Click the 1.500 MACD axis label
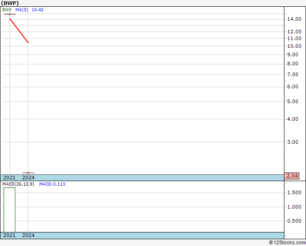Screen dimensions: 306x246 point(294,192)
